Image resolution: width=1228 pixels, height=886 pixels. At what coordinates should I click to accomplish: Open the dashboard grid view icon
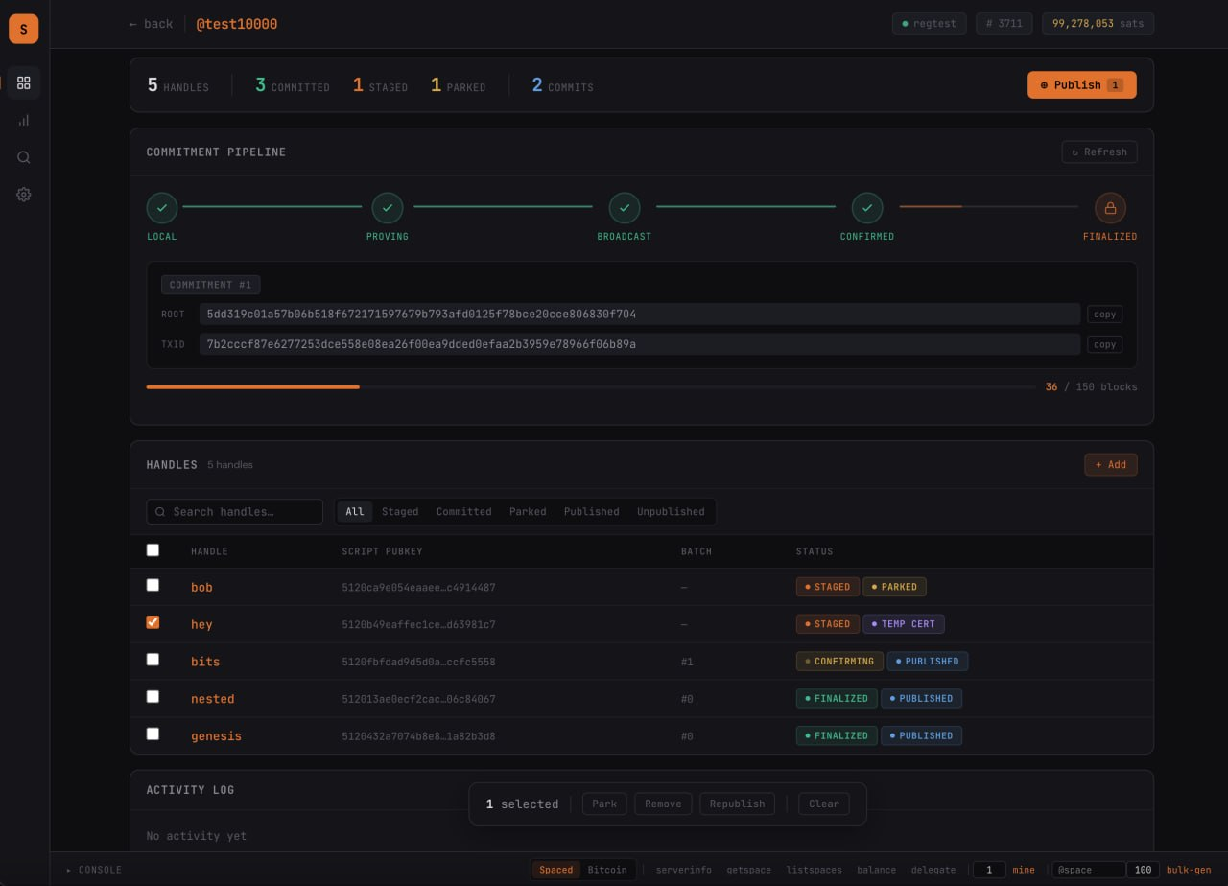pos(24,83)
